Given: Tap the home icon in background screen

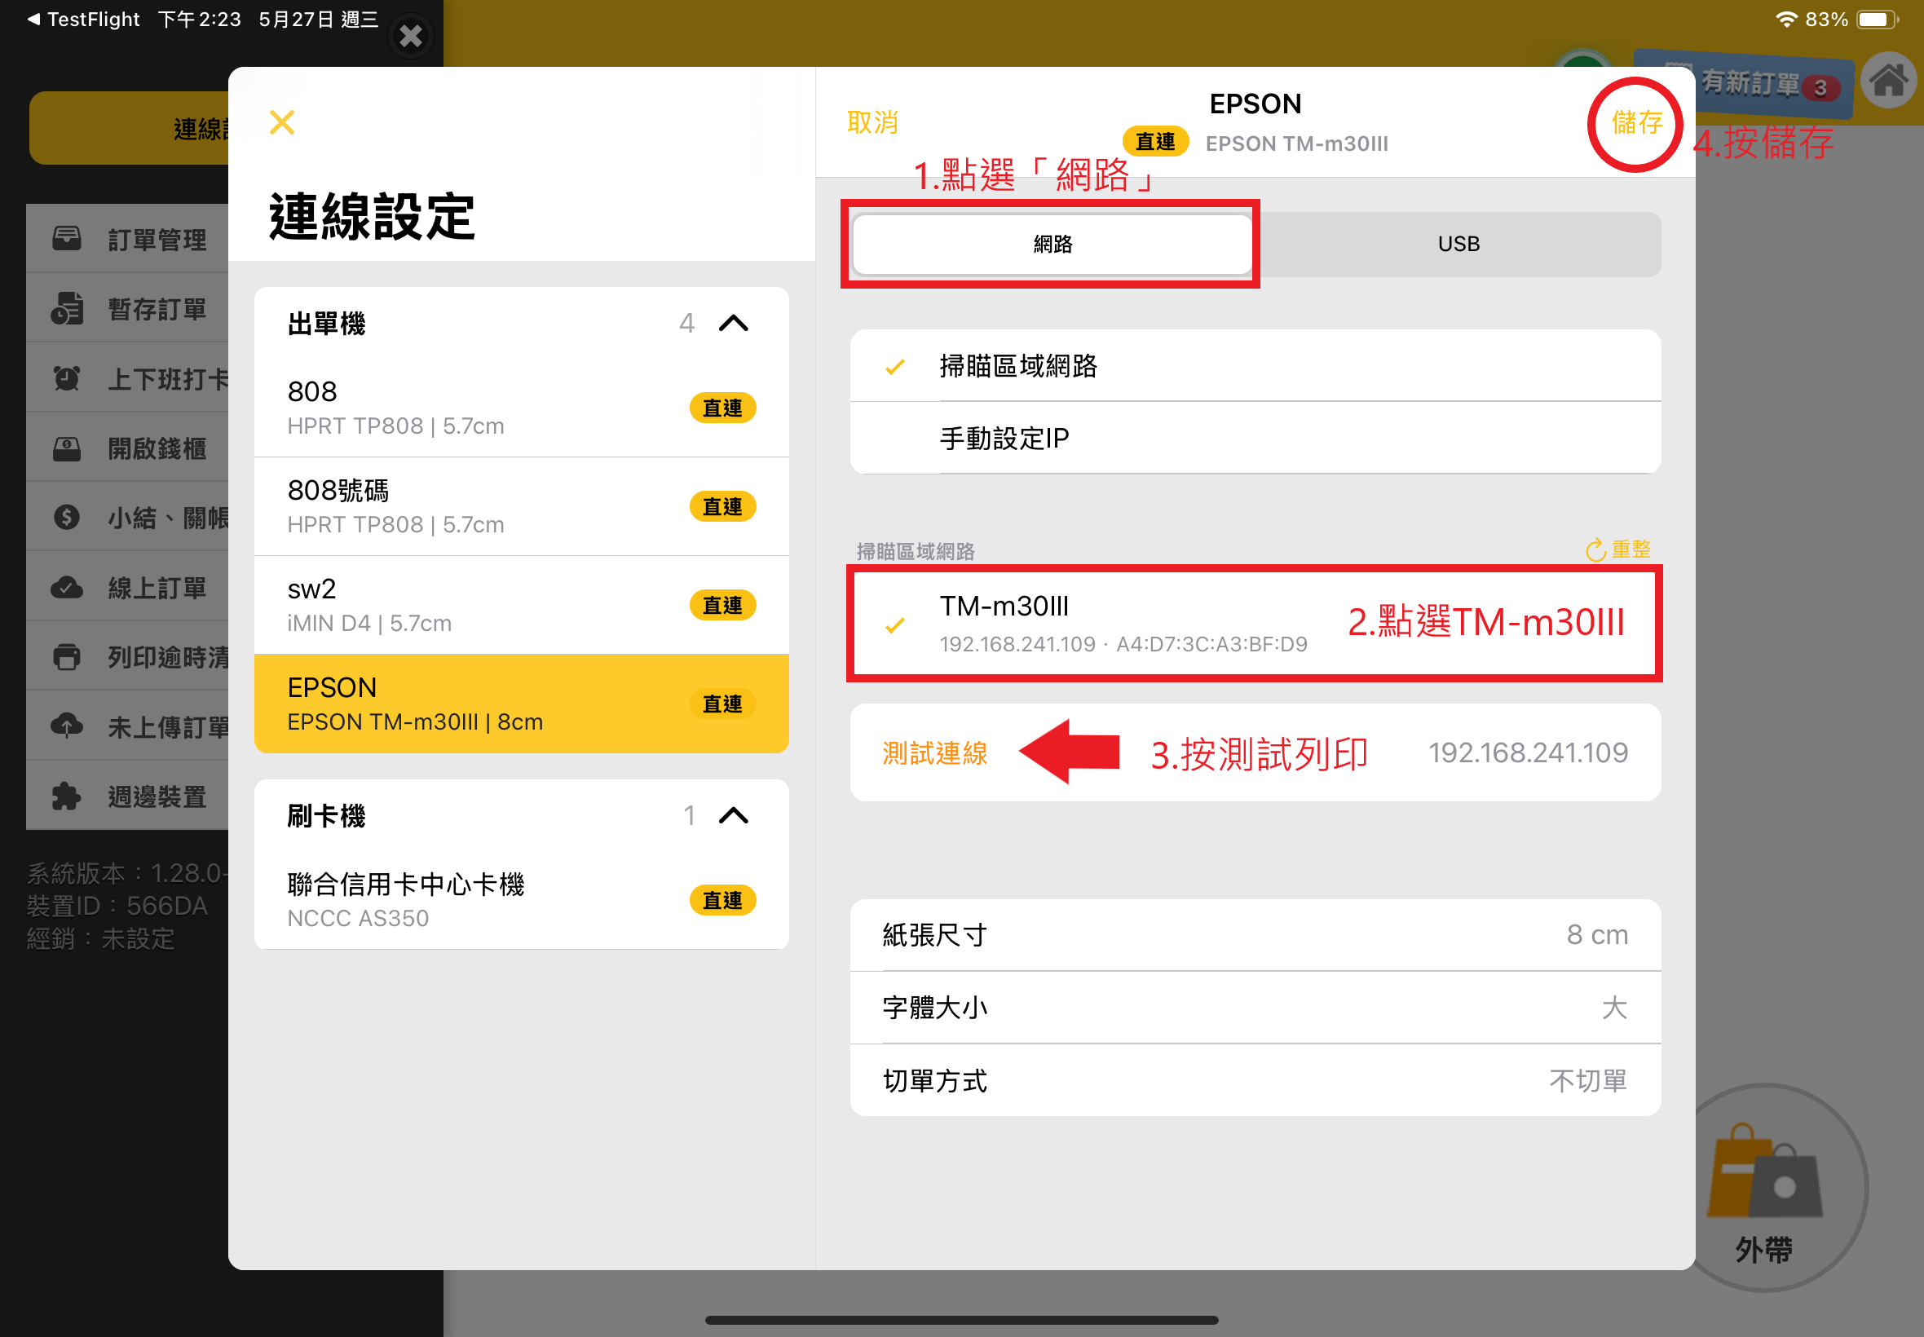Looking at the screenshot, I should pos(1889,82).
